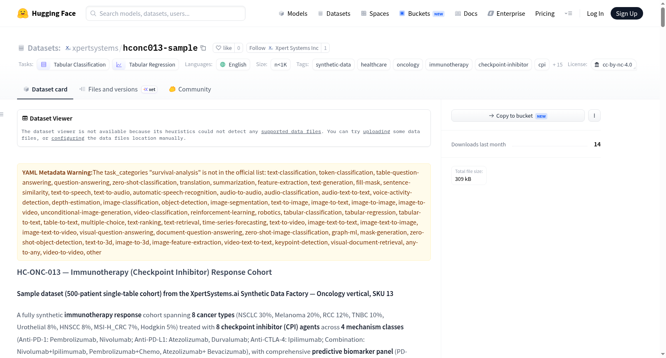Switch to the Files and versions tab
Screen dimensions: 666x358
pyautogui.click(x=118, y=89)
